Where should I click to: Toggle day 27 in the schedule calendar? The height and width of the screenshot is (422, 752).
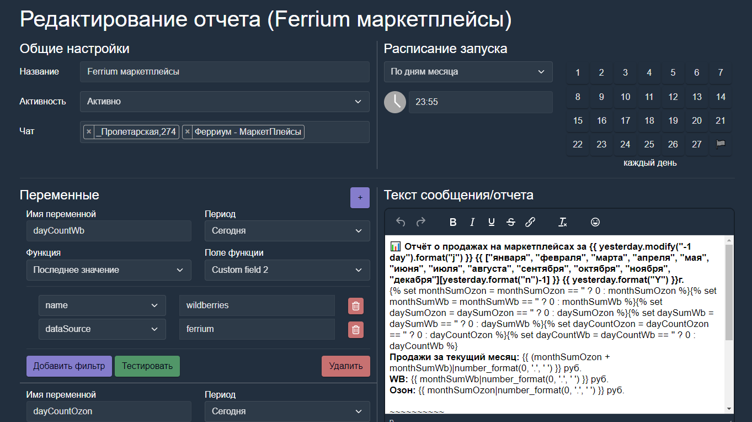click(x=697, y=144)
